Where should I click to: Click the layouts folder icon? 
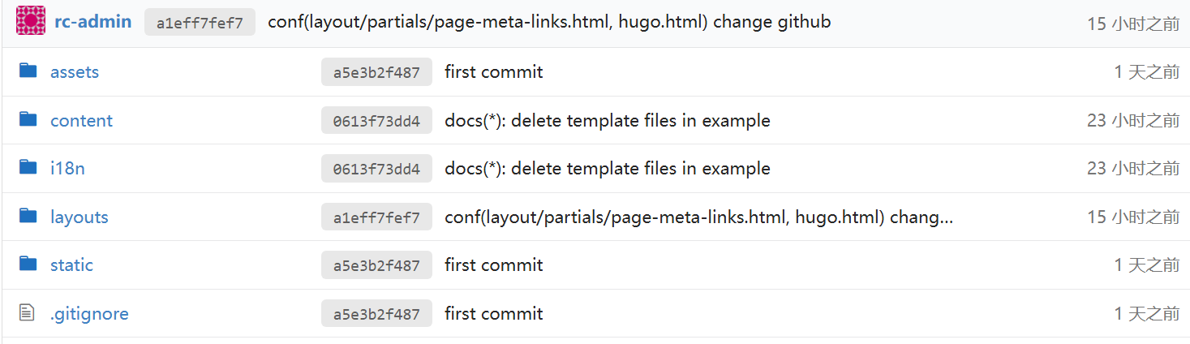click(x=28, y=216)
